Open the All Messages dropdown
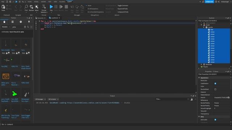The image size is (232, 130). 40,99
